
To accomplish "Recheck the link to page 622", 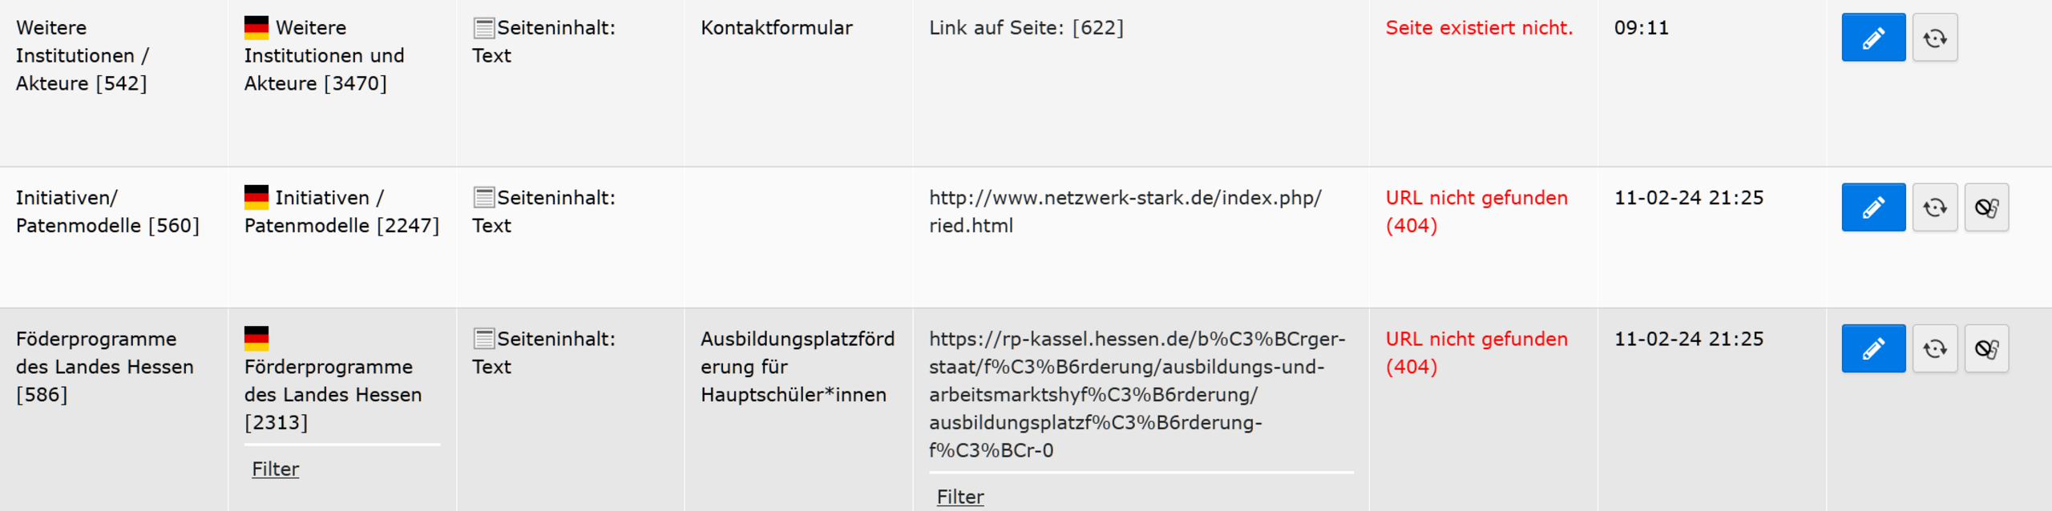I will click(x=1934, y=38).
